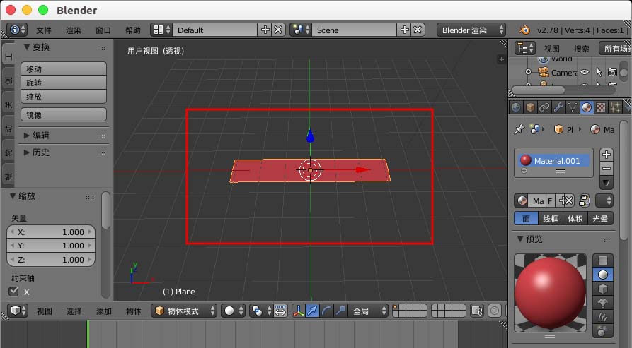Enable the translate manipulator arrow icon
632x348 pixels.
point(312,311)
